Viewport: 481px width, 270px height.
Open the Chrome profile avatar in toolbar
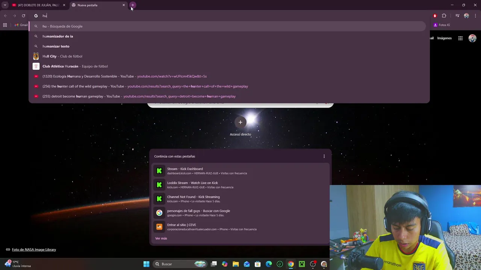pos(466,16)
